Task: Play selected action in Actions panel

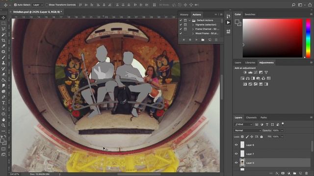Action: 196,40
